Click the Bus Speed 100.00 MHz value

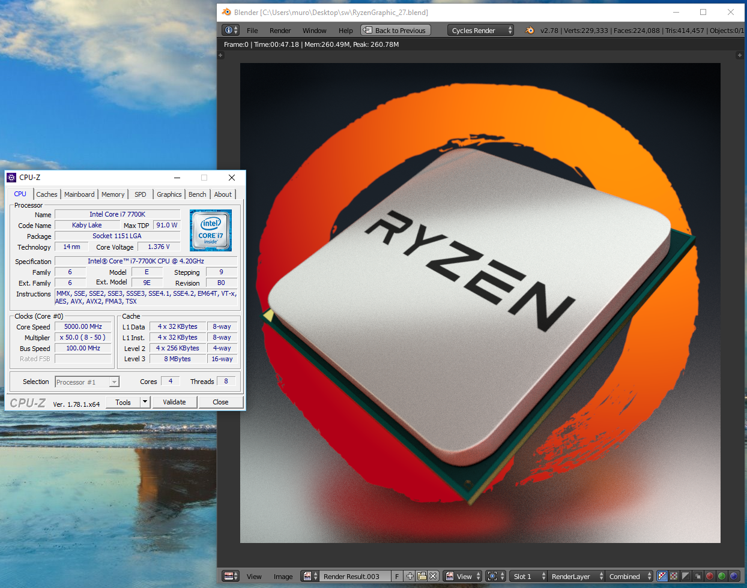click(x=83, y=348)
